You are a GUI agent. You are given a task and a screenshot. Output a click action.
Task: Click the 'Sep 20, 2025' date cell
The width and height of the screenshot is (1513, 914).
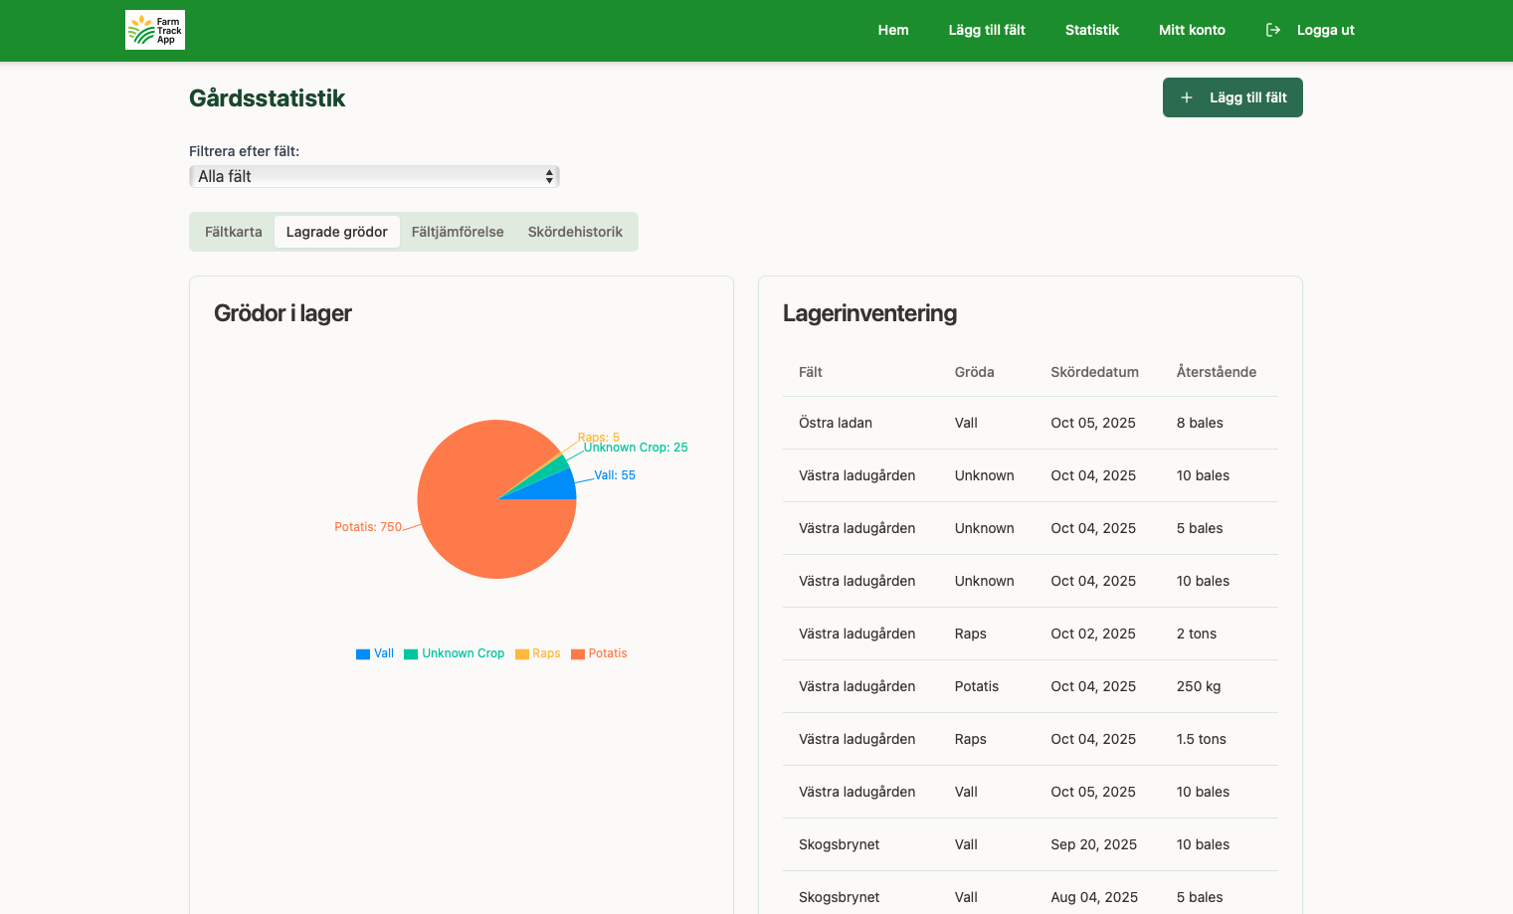pyautogui.click(x=1094, y=844)
